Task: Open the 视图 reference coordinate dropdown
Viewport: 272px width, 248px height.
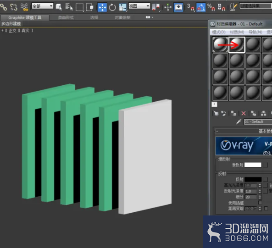Action: 139,6
